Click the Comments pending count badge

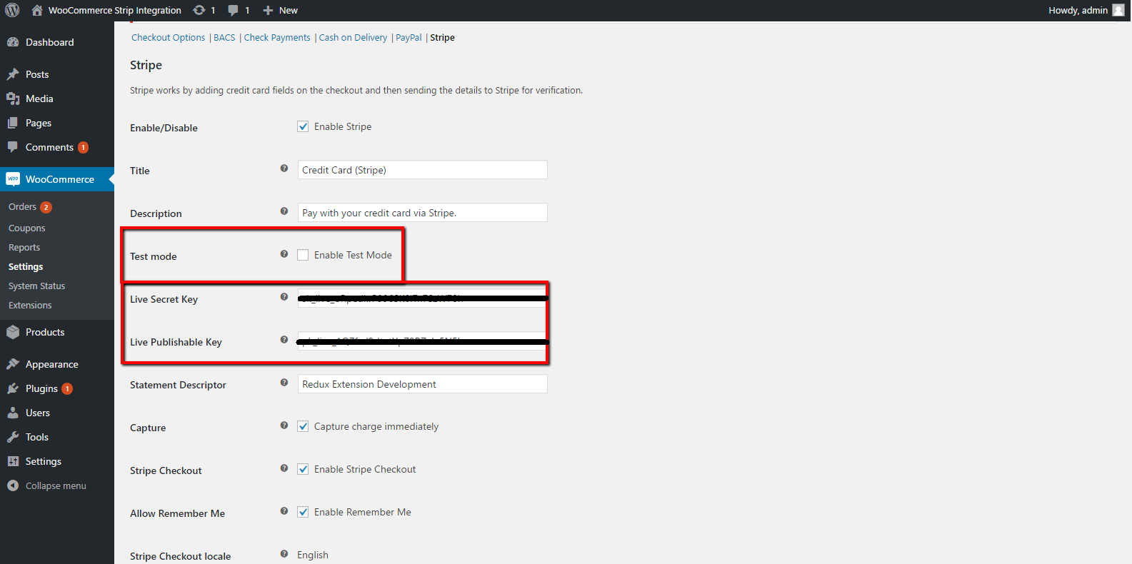click(x=83, y=147)
